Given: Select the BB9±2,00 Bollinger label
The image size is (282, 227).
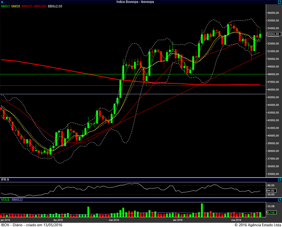Looking at the screenshot, I should click(55, 6).
